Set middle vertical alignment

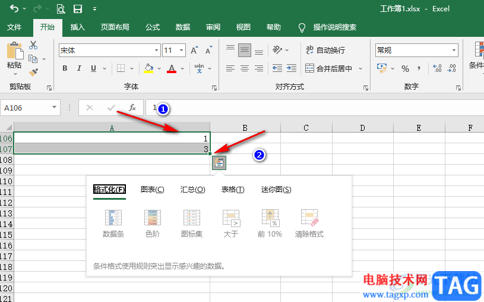tap(245, 50)
